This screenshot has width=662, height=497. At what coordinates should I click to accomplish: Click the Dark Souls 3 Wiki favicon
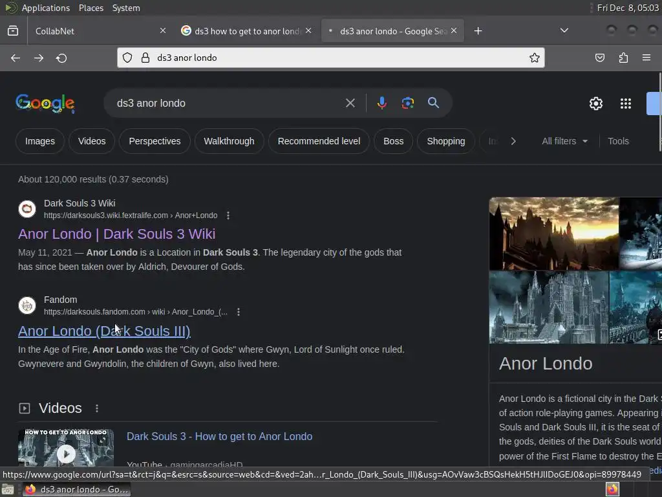click(27, 209)
